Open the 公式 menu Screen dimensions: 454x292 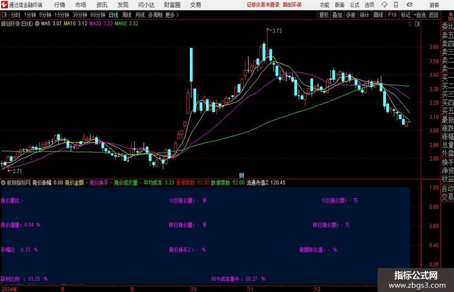(x=354, y=5)
